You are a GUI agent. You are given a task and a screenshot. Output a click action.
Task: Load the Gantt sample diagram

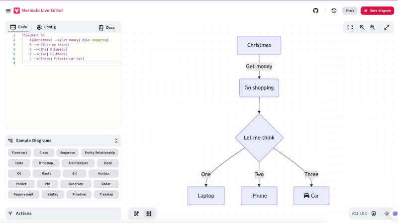[46, 173]
